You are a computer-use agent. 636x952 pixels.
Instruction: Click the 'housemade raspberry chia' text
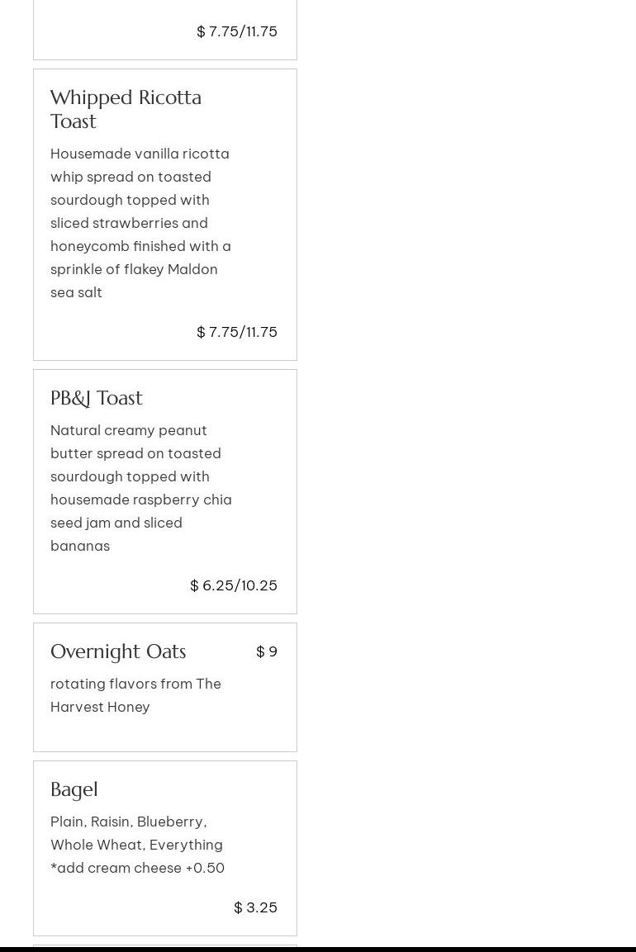point(141,500)
